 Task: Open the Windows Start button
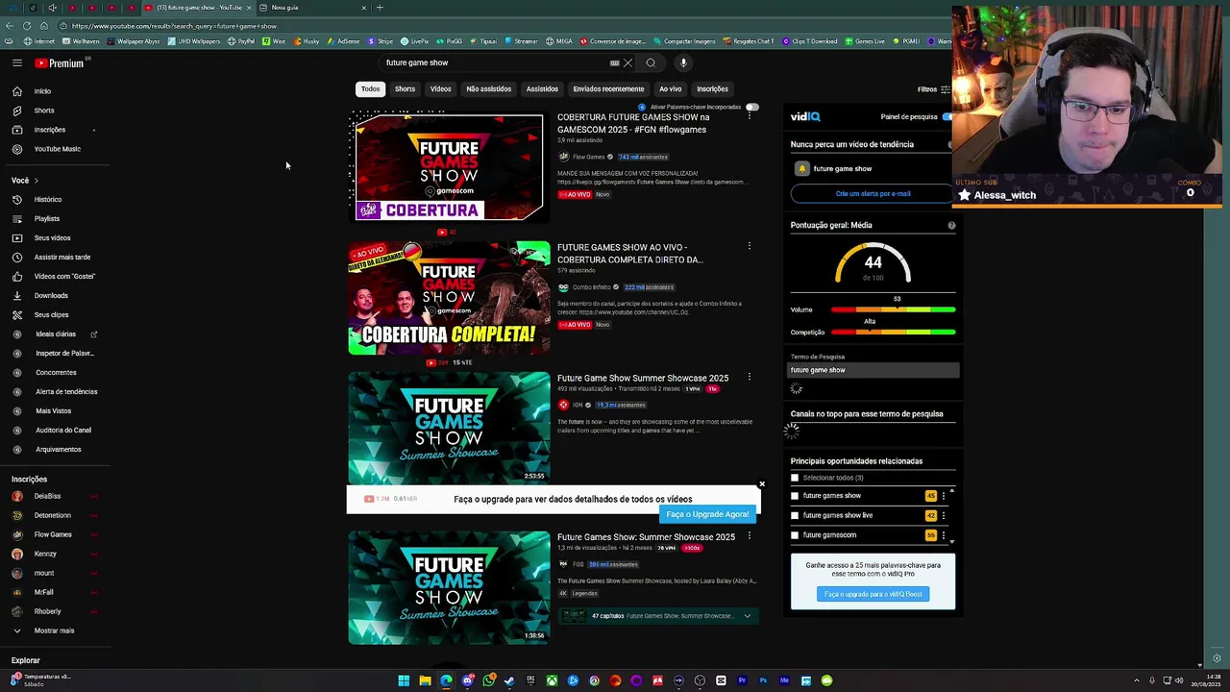coord(404,680)
